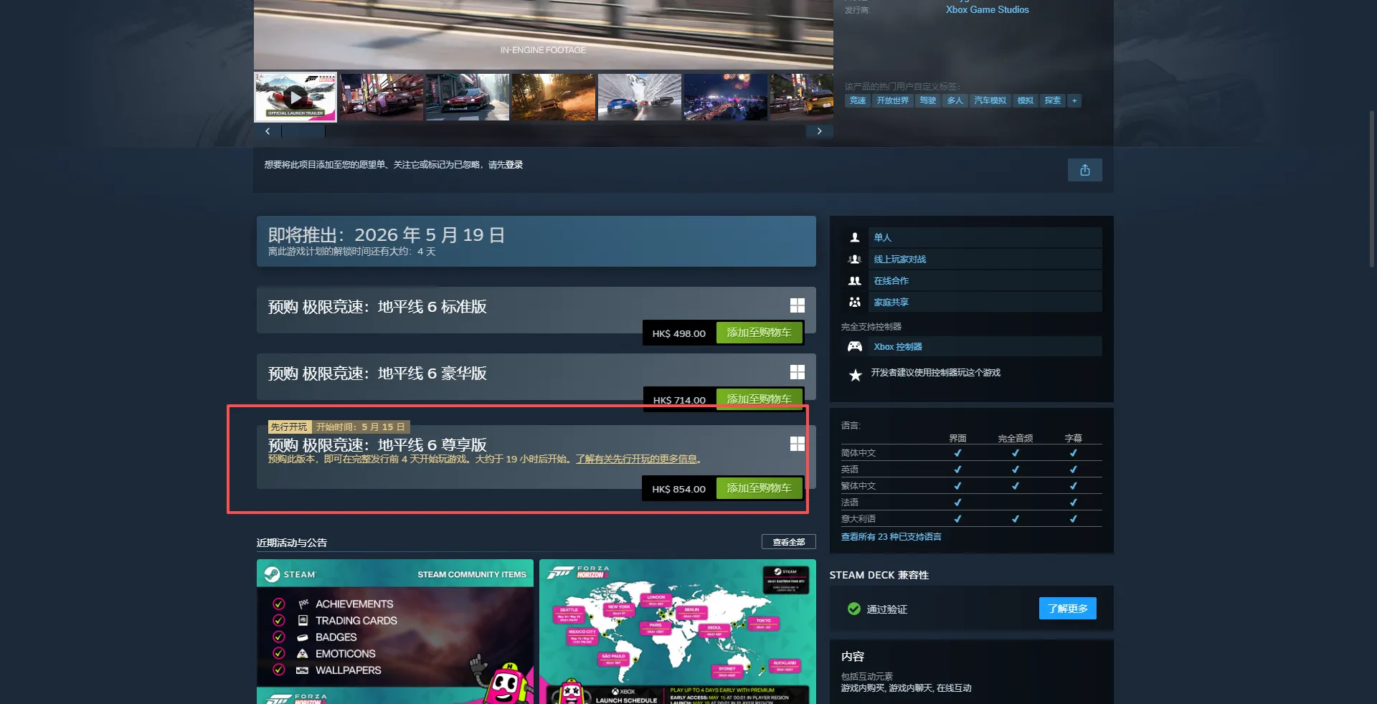This screenshot has width=1377, height=704.
Task: Click the online PvP icon
Action: click(x=854, y=260)
